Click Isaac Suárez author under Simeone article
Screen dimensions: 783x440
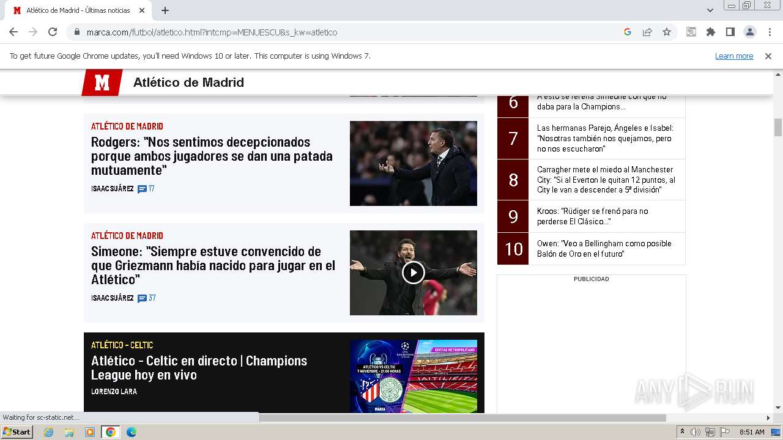113,298
